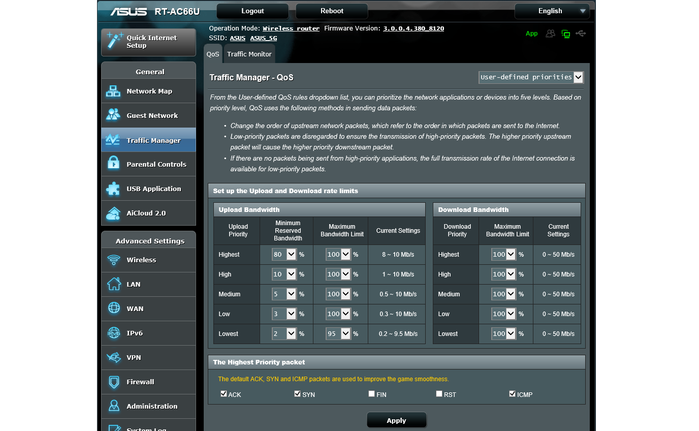699x431 pixels.
Task: Click the green App link
Action: point(531,34)
